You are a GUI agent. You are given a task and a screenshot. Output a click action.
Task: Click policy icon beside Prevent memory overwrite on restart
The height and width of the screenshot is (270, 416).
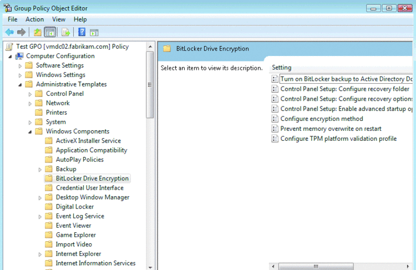(275, 129)
